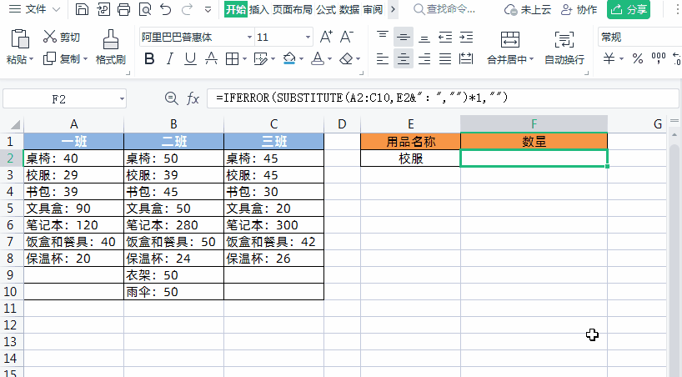Viewport: 682px width, 377px height.
Task: Click zoom magnifier beside fx
Action: click(172, 98)
